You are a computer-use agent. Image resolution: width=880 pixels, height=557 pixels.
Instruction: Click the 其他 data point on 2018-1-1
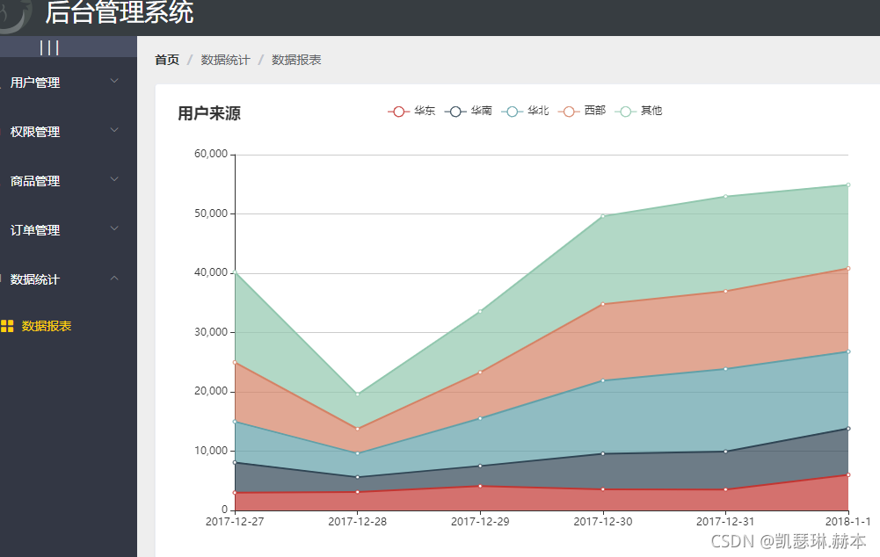(x=848, y=184)
